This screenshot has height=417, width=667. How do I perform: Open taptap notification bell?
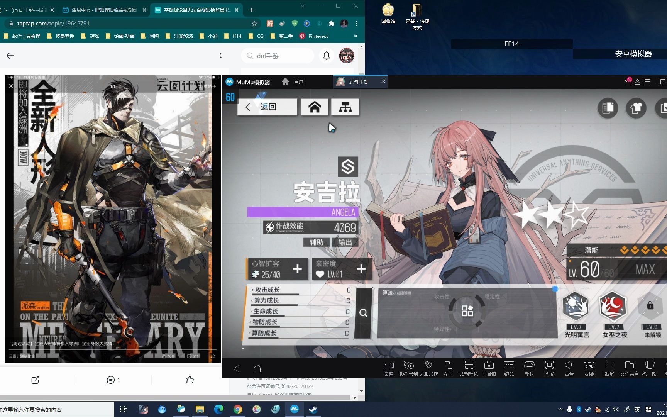pos(327,56)
